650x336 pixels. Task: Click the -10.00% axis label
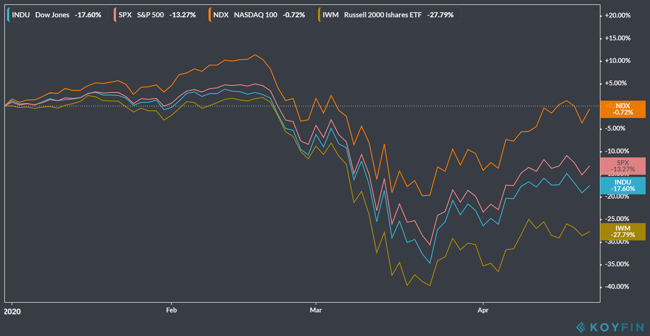pyautogui.click(x=617, y=151)
